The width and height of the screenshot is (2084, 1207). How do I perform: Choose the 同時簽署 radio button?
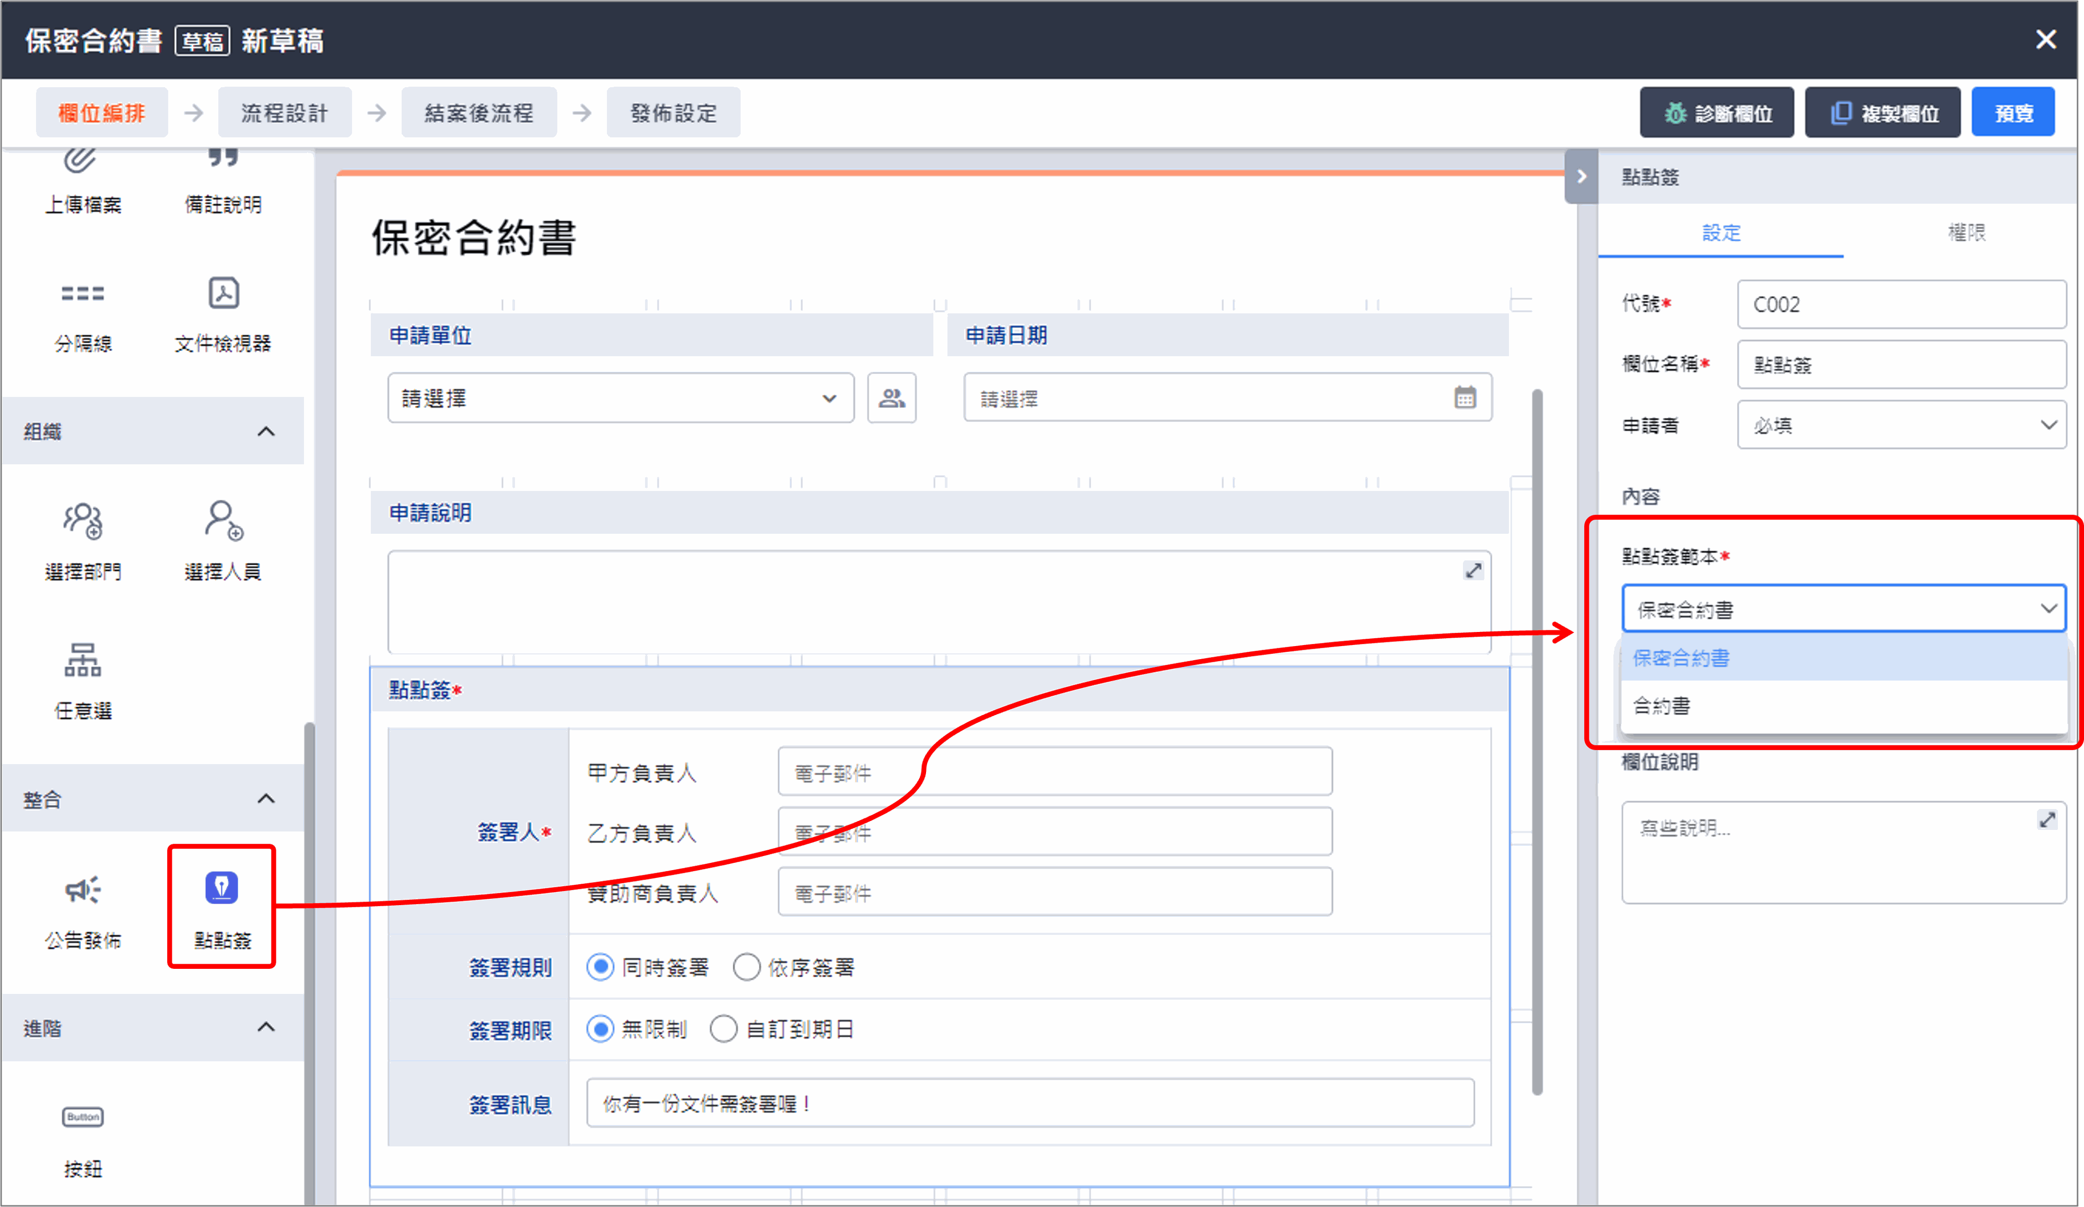(x=601, y=966)
